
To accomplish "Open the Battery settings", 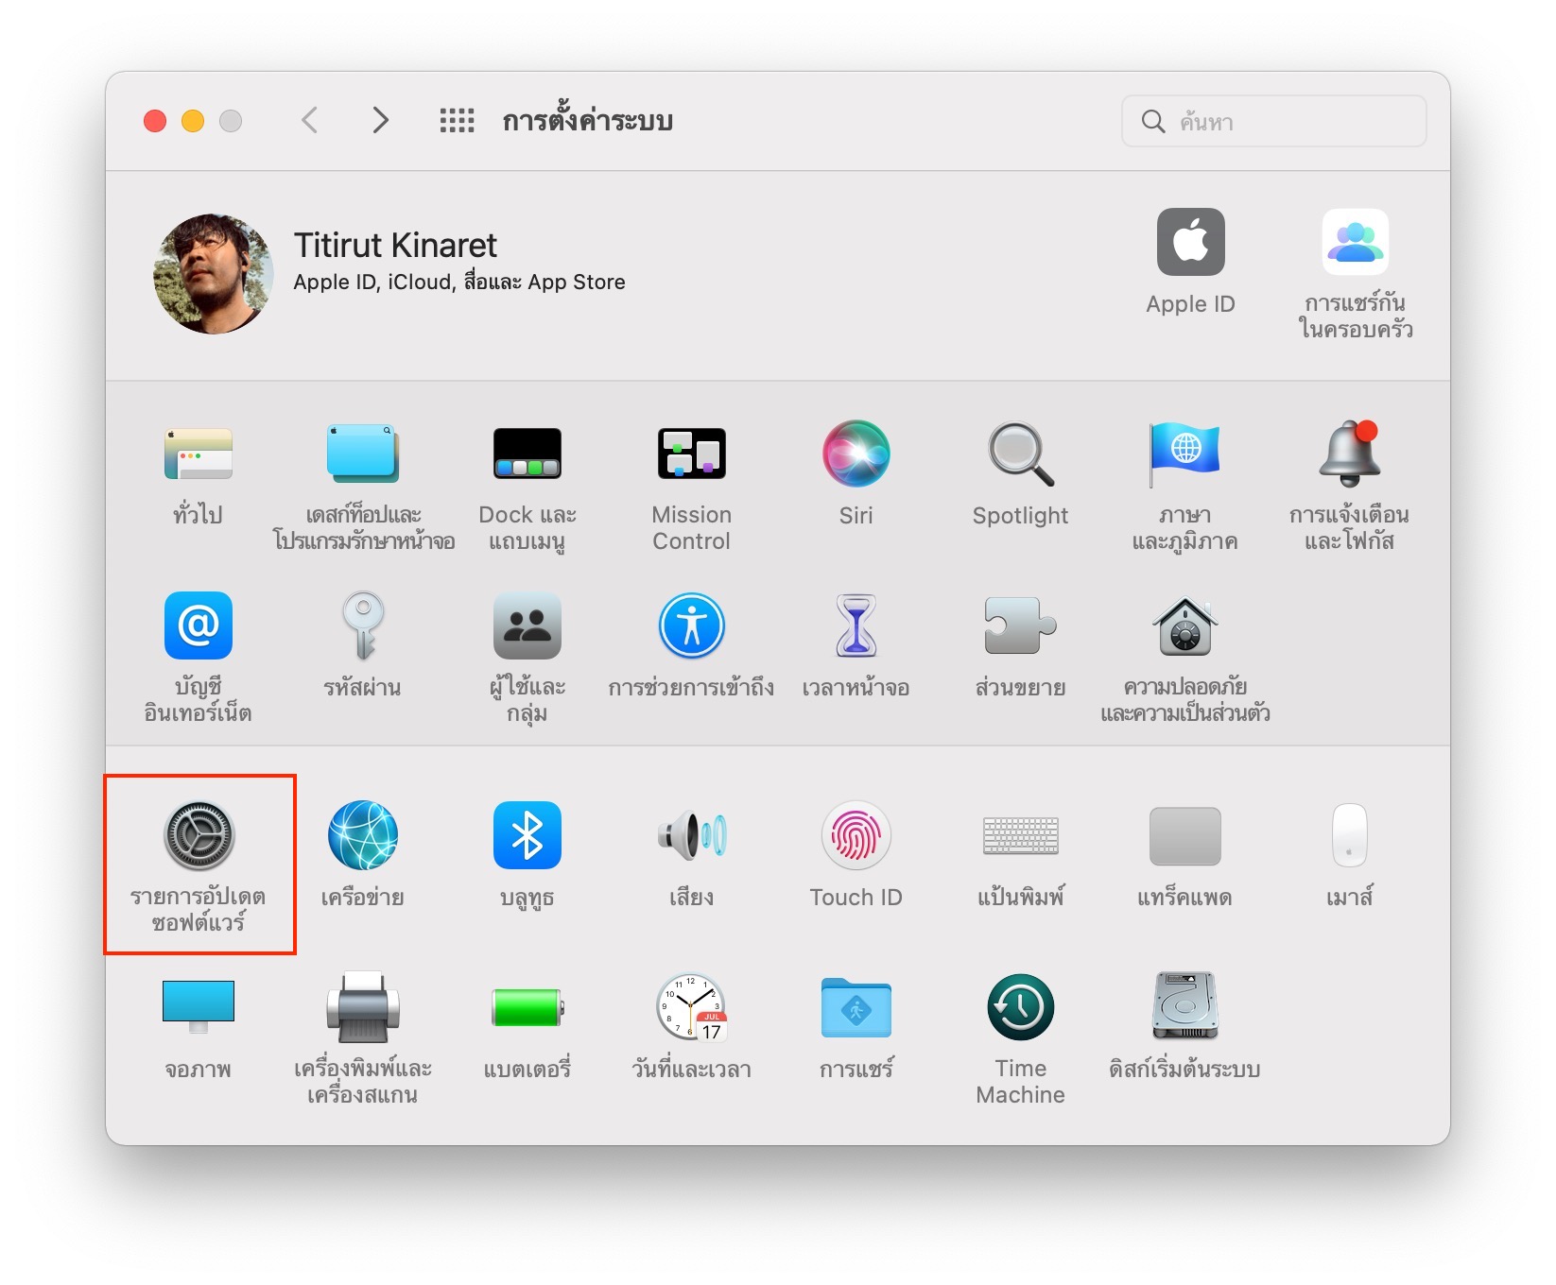I will pos(527,1008).
